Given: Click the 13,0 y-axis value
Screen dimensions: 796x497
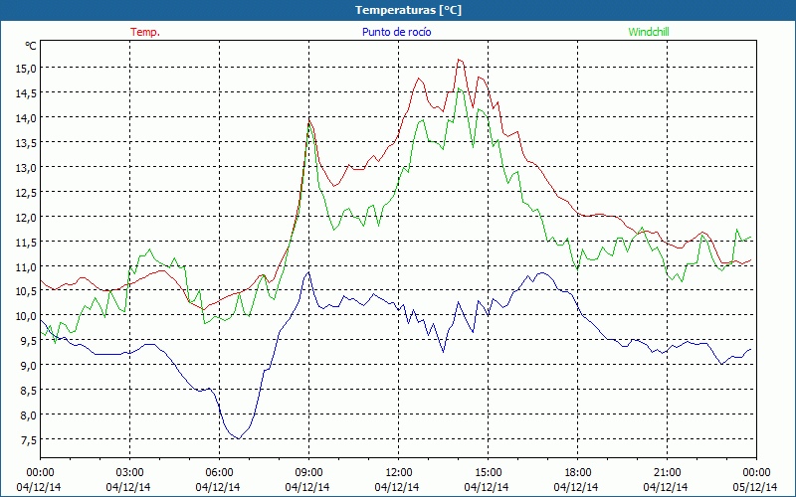Looking at the screenshot, I should (26, 167).
